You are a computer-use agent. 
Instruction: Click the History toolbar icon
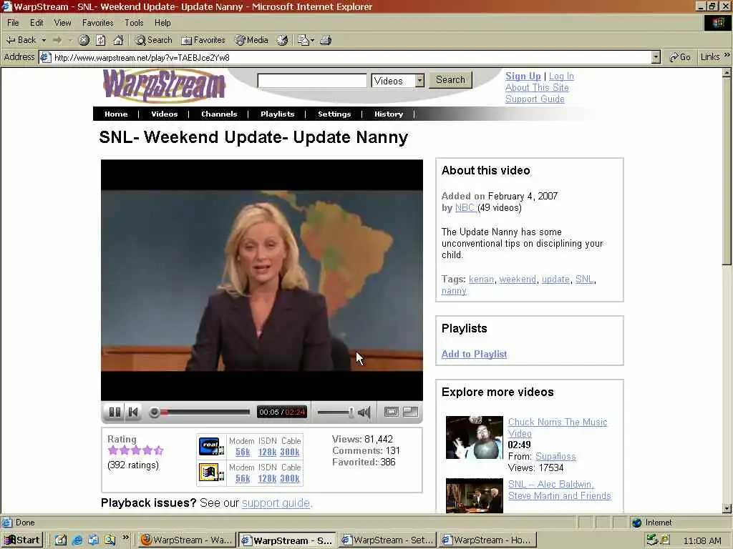(282, 40)
